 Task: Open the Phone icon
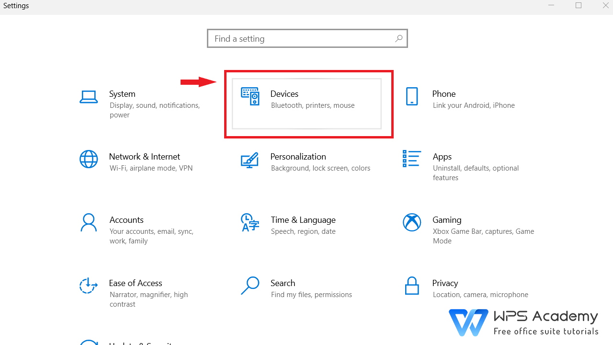click(x=412, y=96)
